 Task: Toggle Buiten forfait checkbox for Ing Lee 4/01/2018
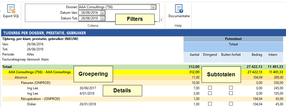coord(231,93)
